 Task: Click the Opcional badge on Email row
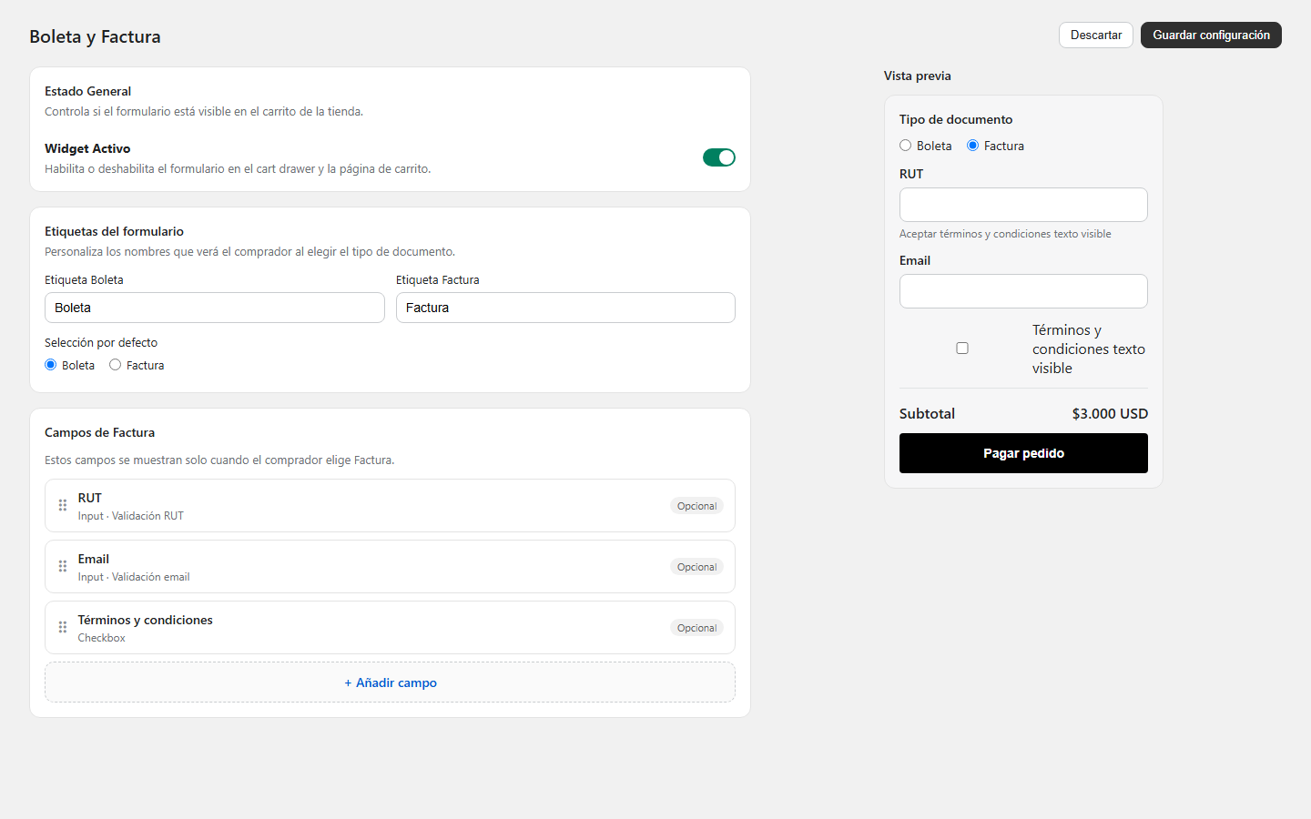(696, 567)
